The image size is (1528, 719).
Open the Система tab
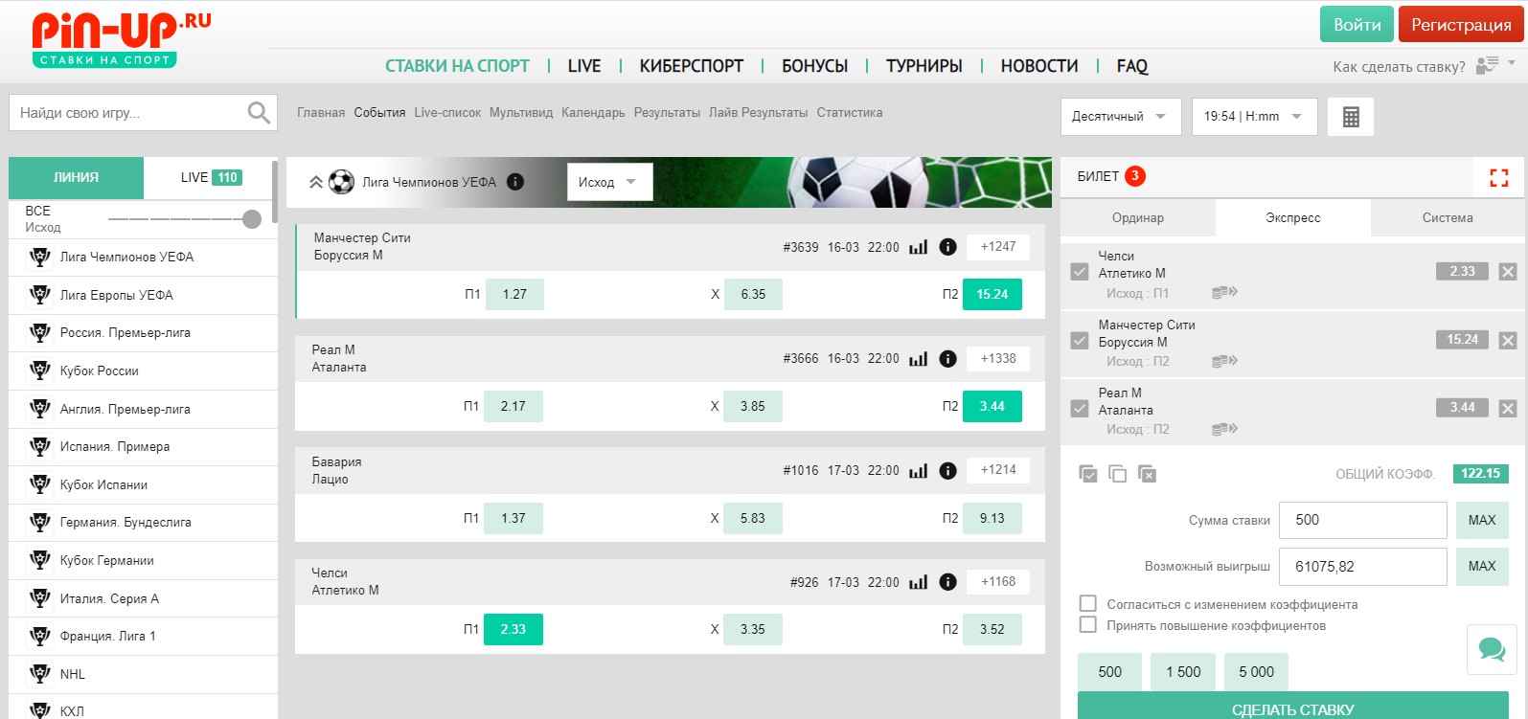[1448, 218]
